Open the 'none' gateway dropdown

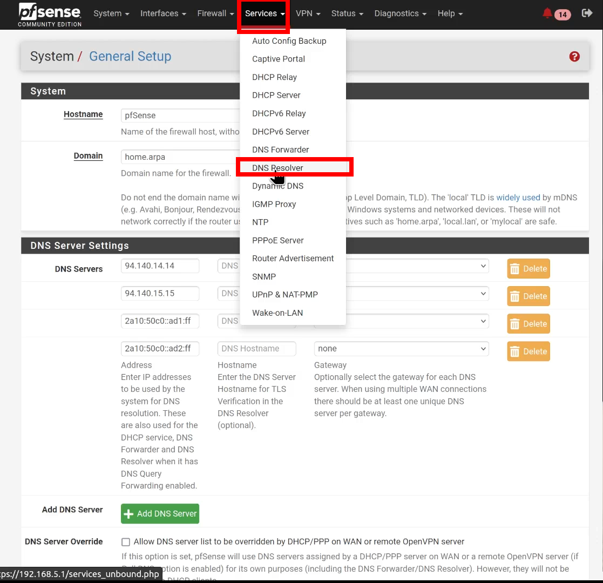(402, 348)
